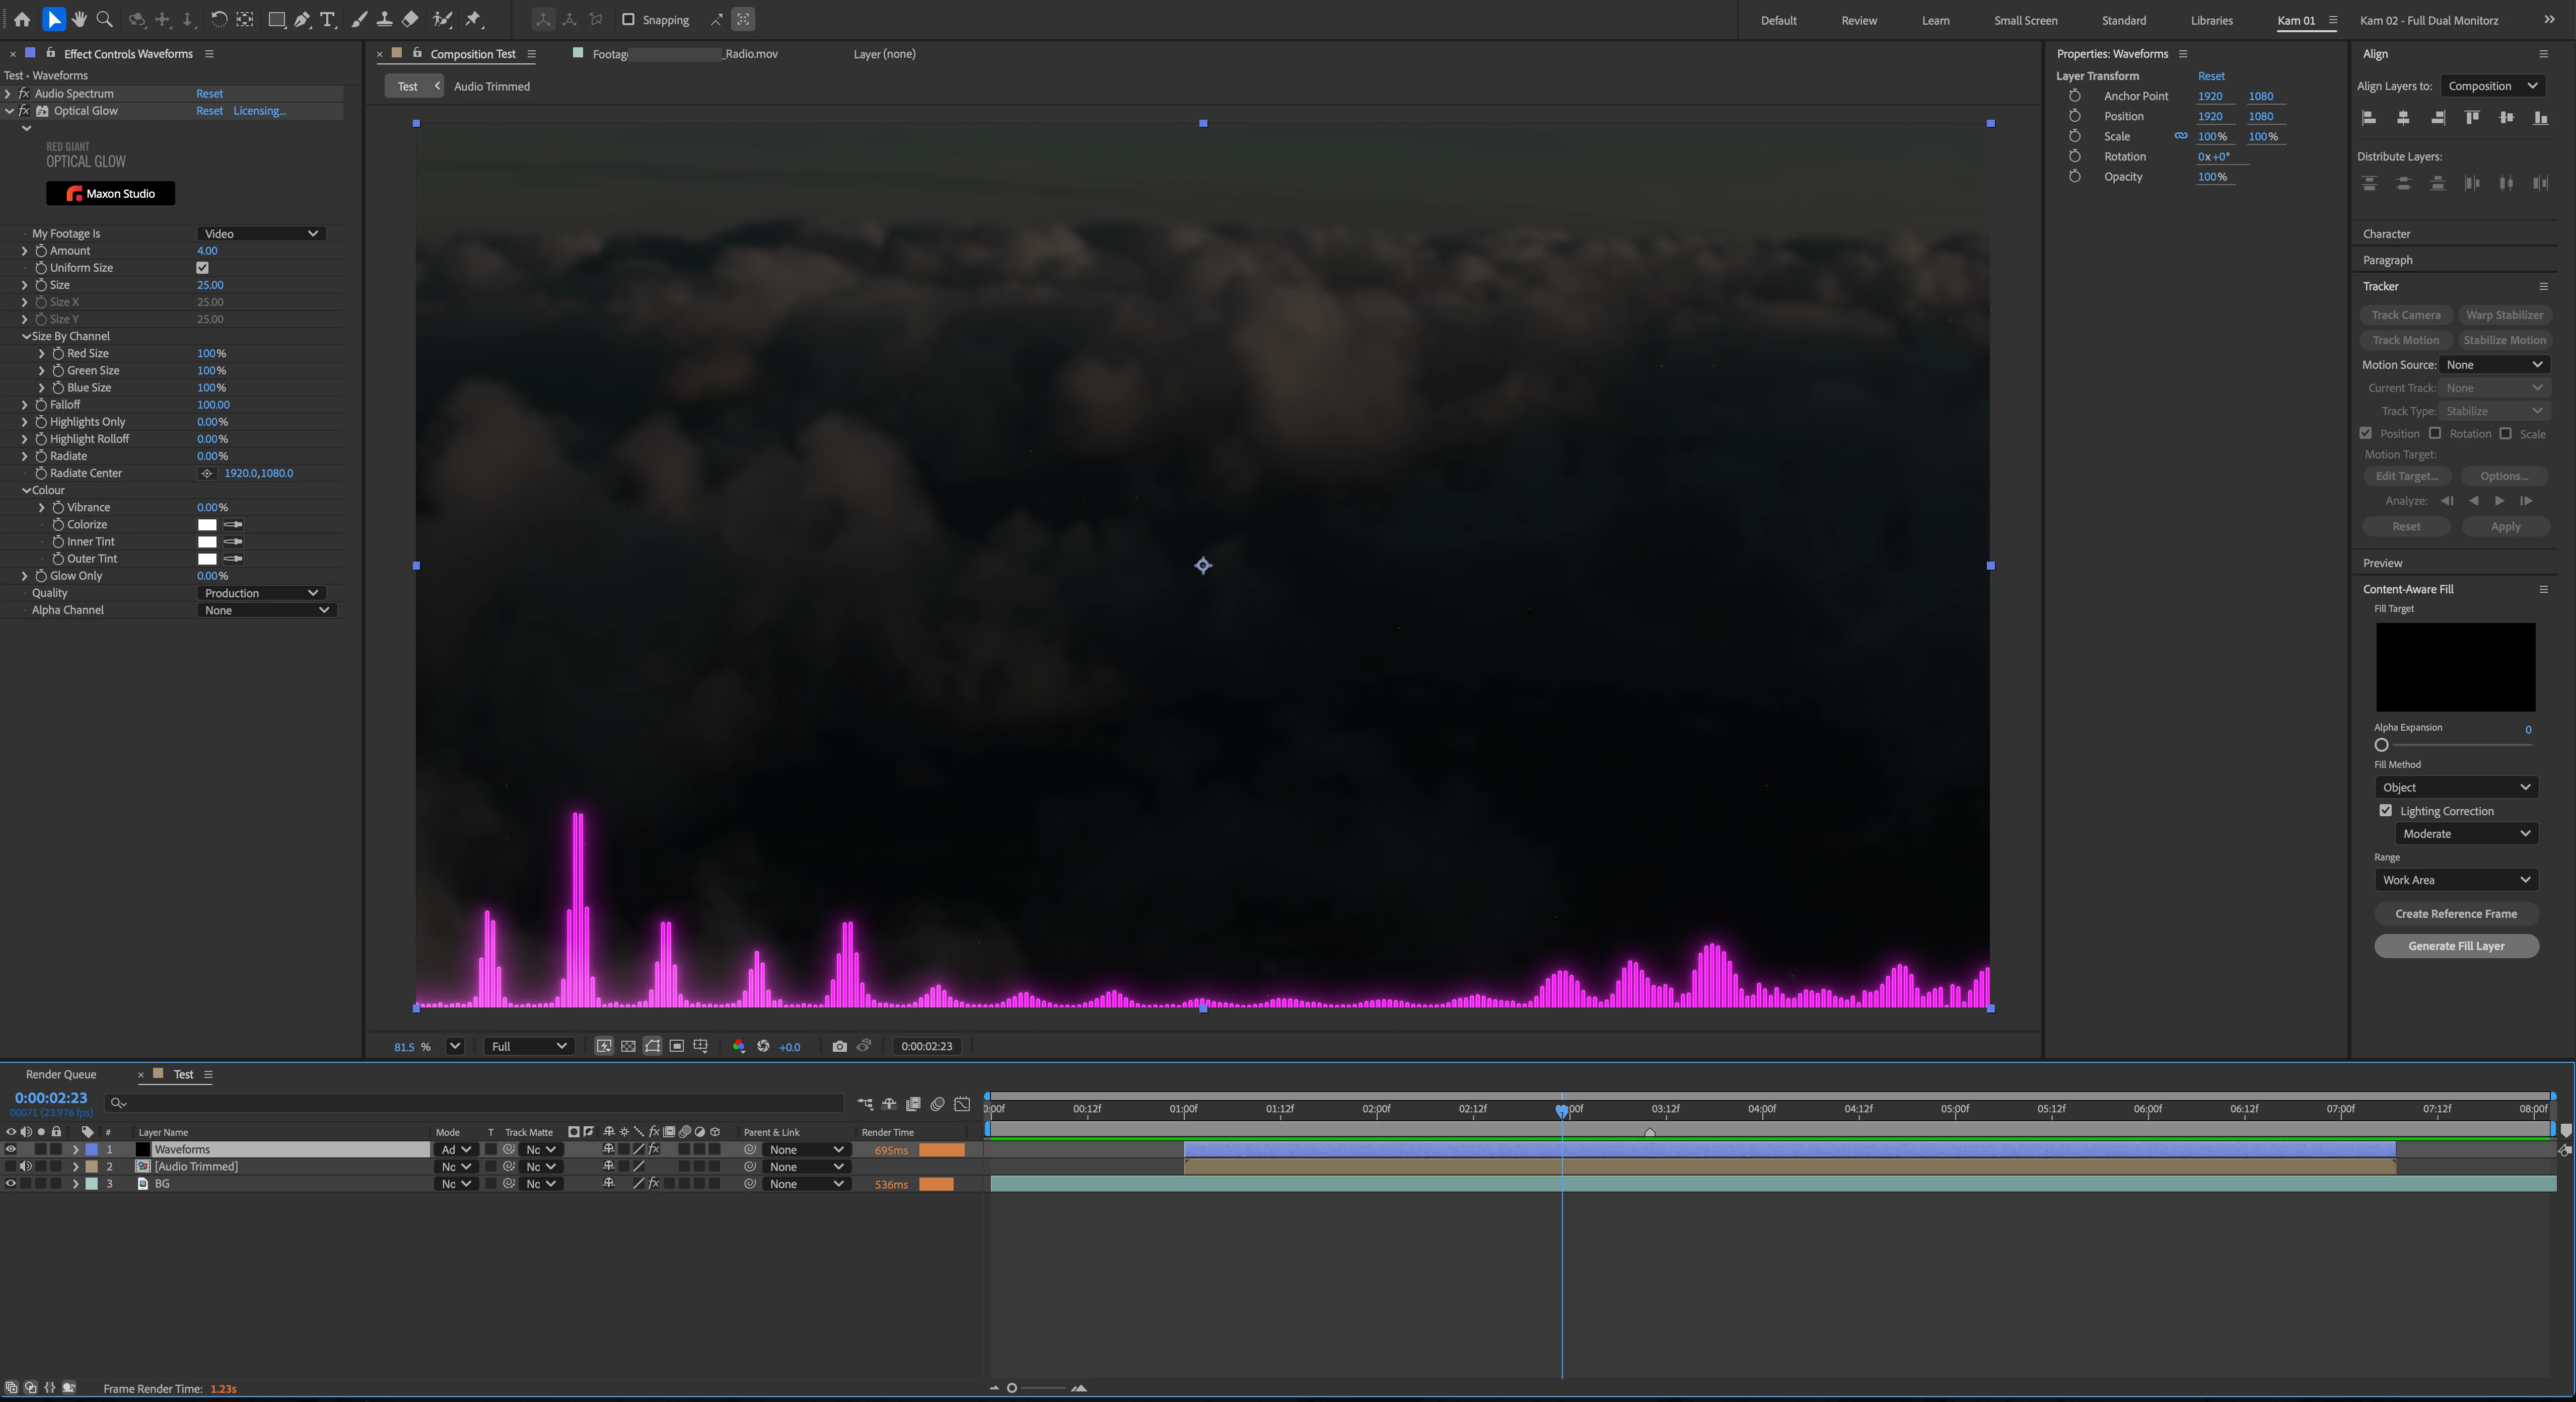2576x1402 pixels.
Task: Open the Licensing link for Optical Glow
Action: pyautogui.click(x=259, y=111)
